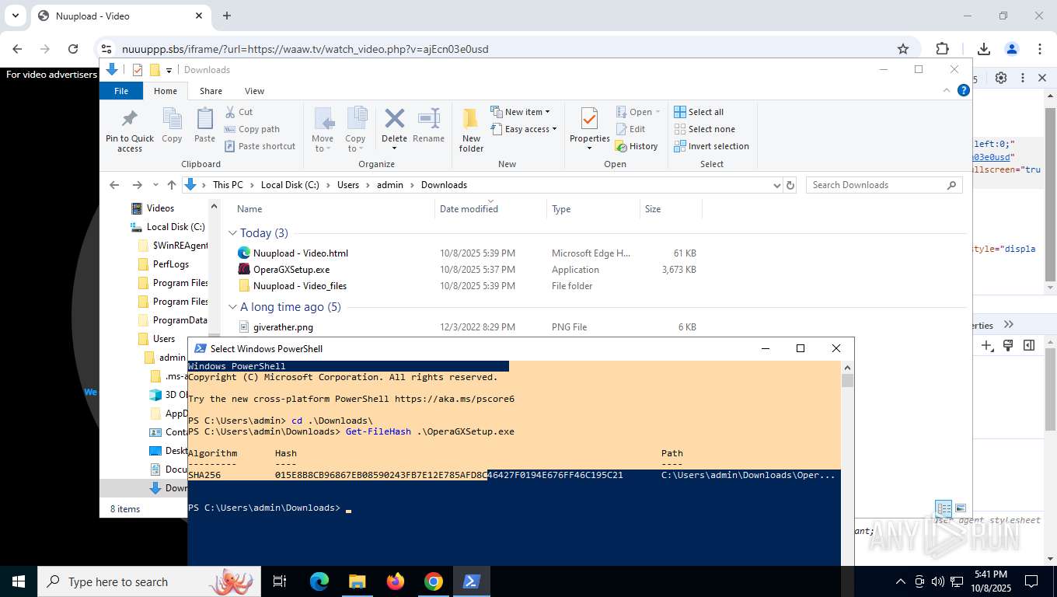Minimize the ribbon chevron
Screen dimensions: 1057x597
pos(947,90)
